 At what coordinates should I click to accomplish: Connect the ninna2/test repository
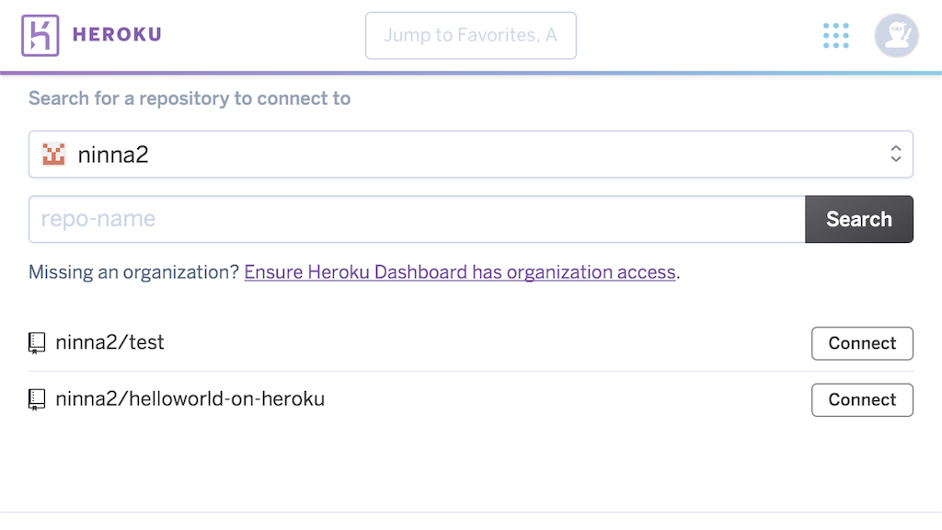(862, 343)
